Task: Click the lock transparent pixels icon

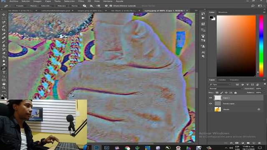Action: 217,92
